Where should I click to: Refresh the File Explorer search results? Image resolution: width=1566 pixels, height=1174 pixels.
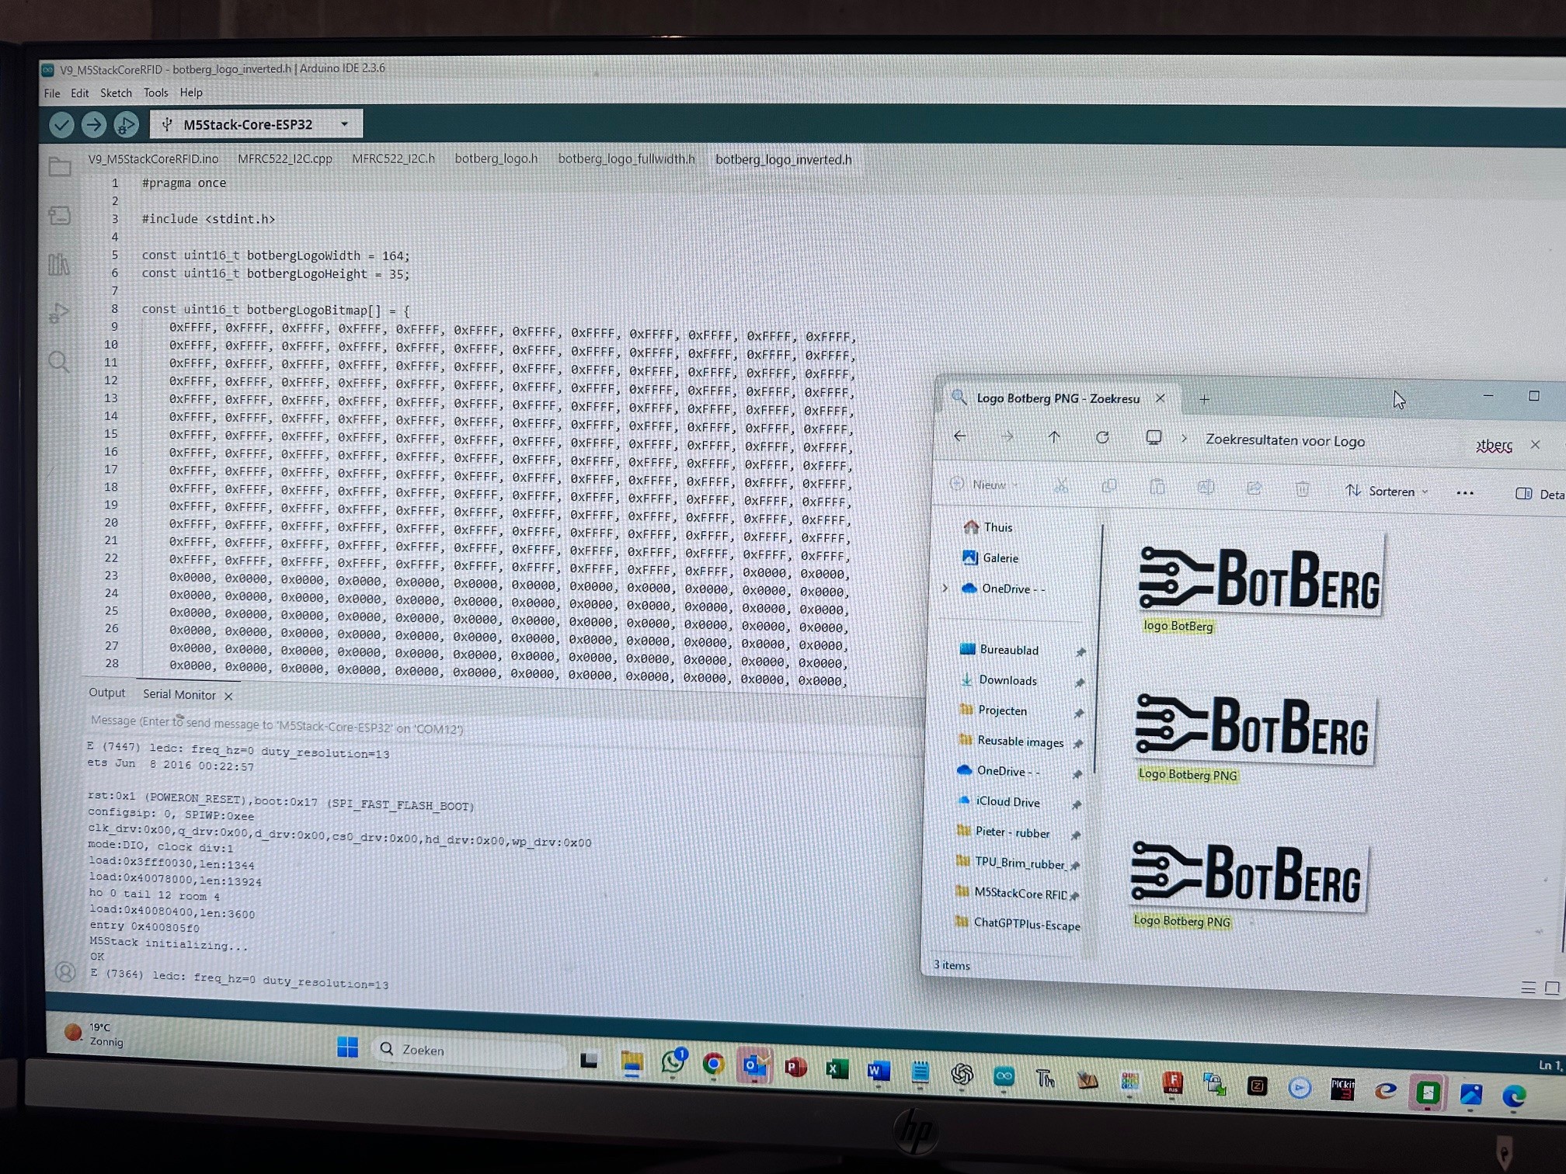pyautogui.click(x=1102, y=438)
